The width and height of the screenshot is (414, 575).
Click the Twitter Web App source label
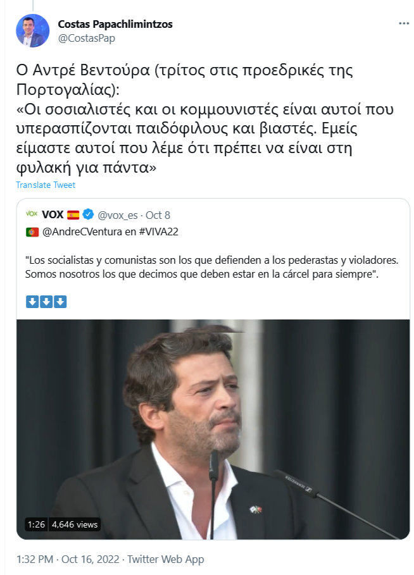(x=165, y=559)
